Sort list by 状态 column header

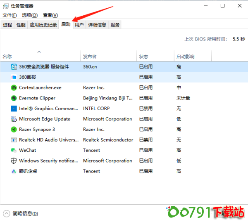click(143, 57)
